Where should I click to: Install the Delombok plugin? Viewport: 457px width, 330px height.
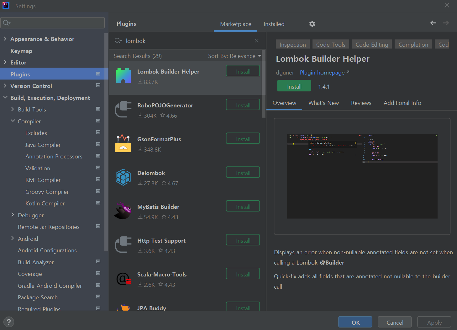(x=243, y=173)
